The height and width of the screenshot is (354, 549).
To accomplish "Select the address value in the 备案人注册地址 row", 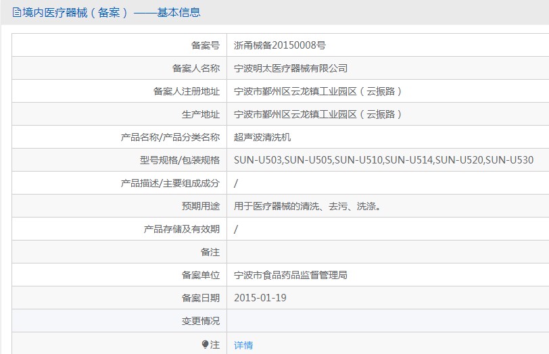I will pyautogui.click(x=318, y=91).
